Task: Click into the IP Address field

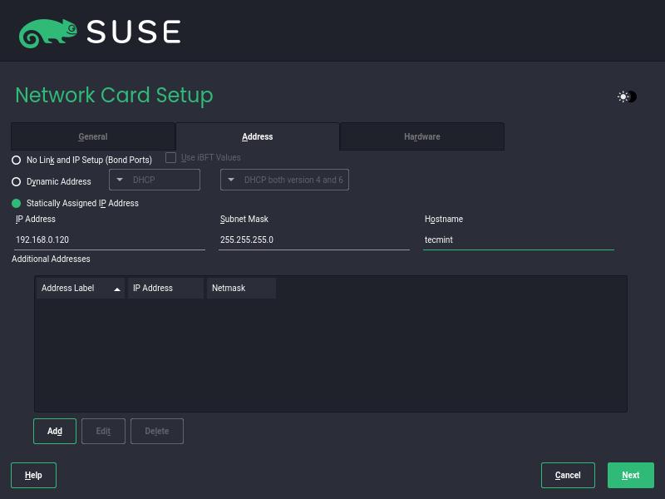Action: (109, 240)
